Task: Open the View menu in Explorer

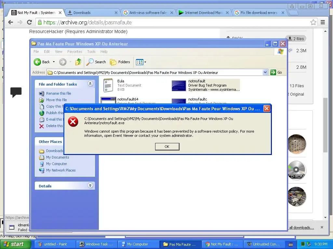Action: (59, 52)
